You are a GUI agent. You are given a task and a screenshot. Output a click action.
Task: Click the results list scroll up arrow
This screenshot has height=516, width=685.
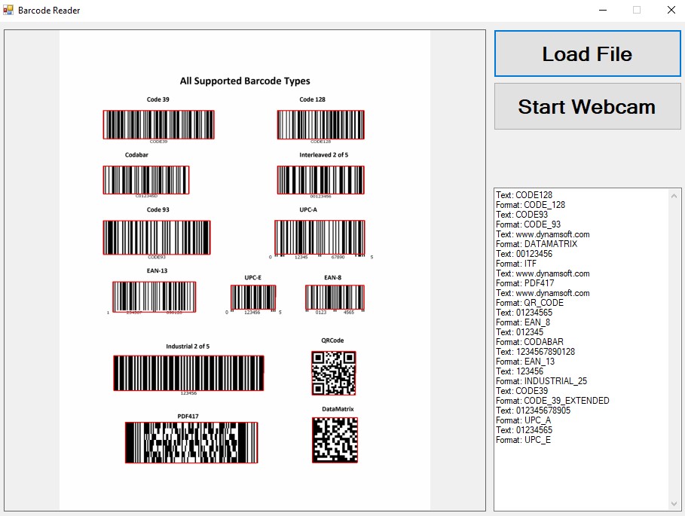(674, 196)
